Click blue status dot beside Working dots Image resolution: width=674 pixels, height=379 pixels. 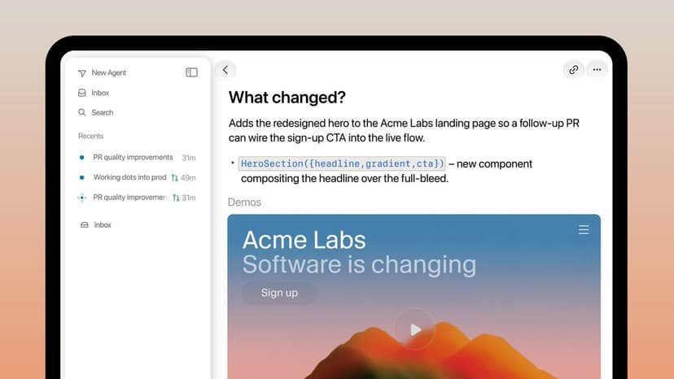(81, 177)
